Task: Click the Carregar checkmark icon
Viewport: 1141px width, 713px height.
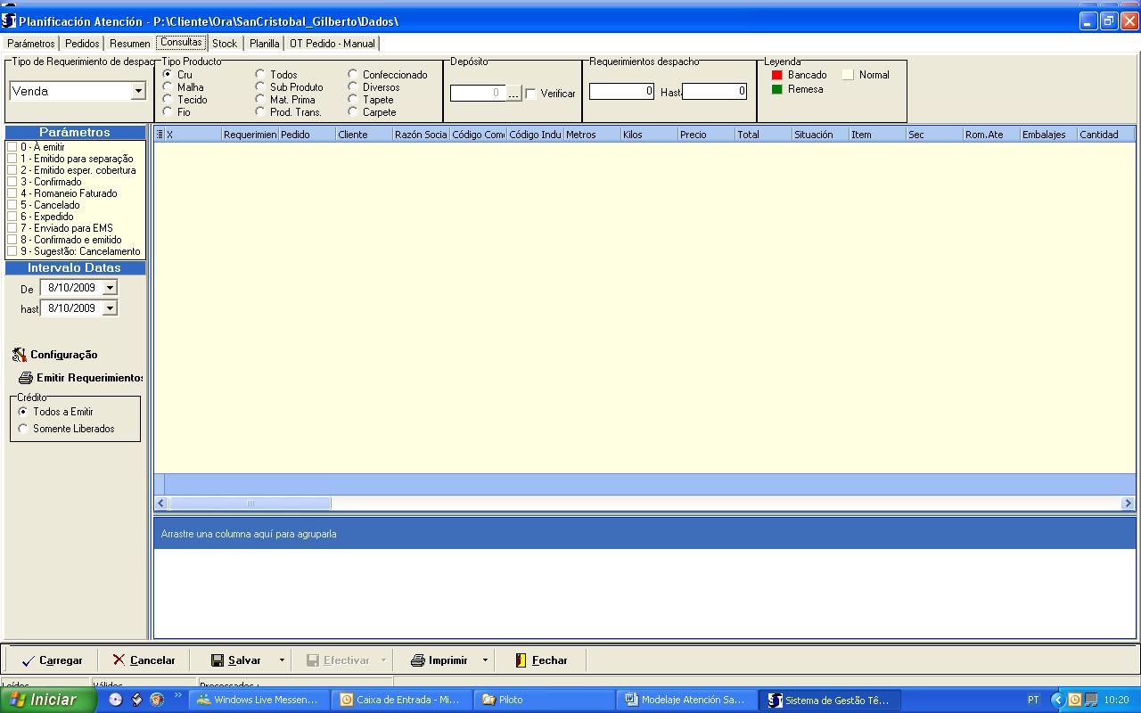Action: pos(28,660)
